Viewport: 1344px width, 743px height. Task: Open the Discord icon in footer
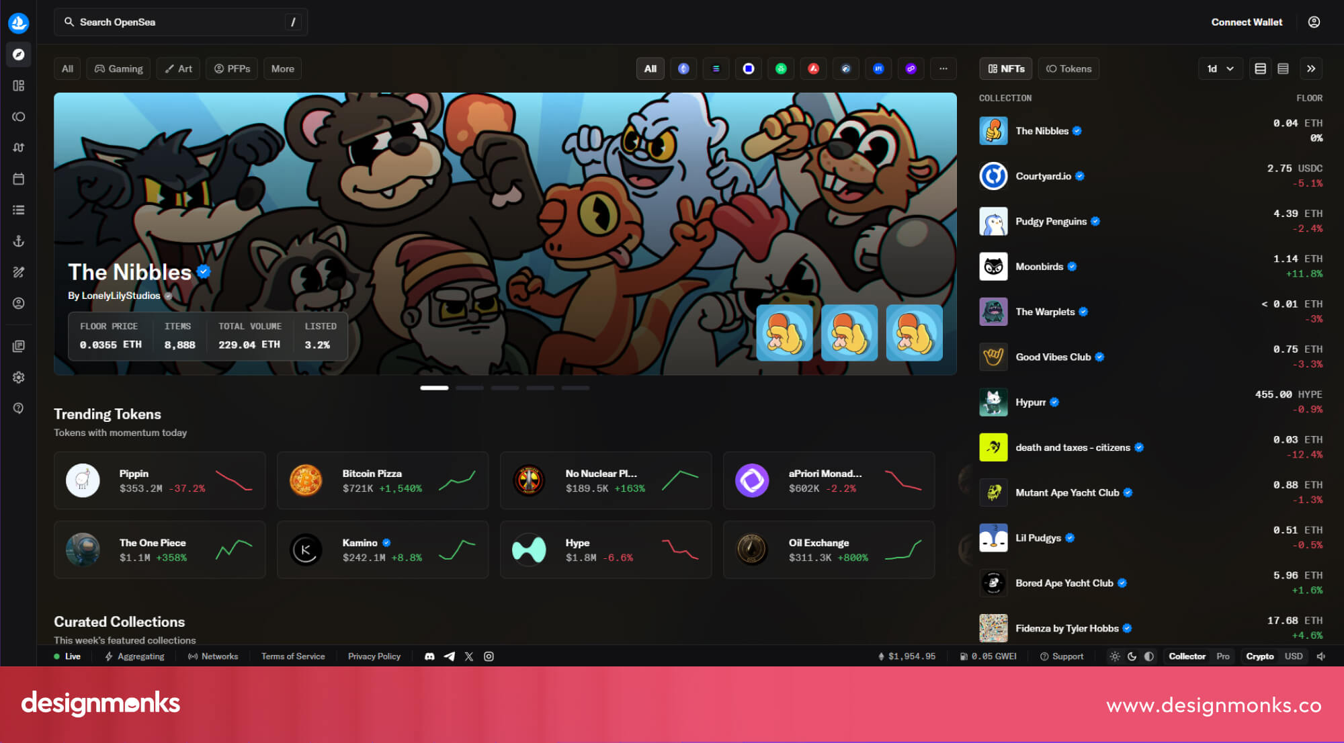coord(429,656)
